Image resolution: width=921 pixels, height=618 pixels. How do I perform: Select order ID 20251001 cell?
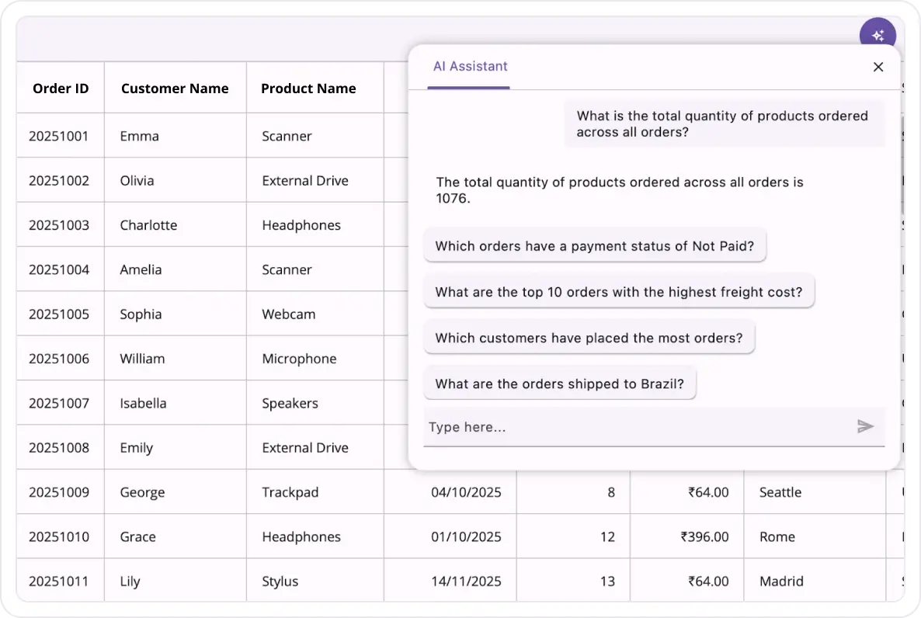(x=59, y=136)
